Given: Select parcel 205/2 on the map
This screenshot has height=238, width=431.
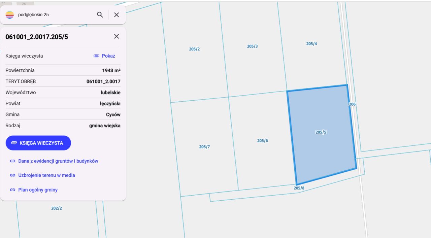Looking at the screenshot, I should click(194, 49).
